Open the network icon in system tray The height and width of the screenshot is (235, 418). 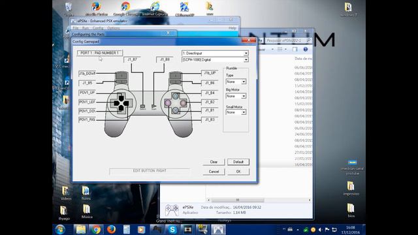click(x=334, y=229)
